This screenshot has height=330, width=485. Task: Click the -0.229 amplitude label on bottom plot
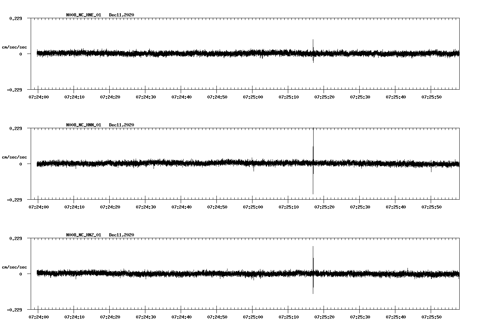point(14,310)
